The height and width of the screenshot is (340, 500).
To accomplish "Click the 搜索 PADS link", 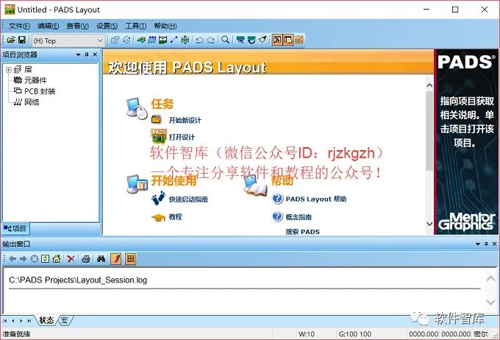I will tap(303, 232).
